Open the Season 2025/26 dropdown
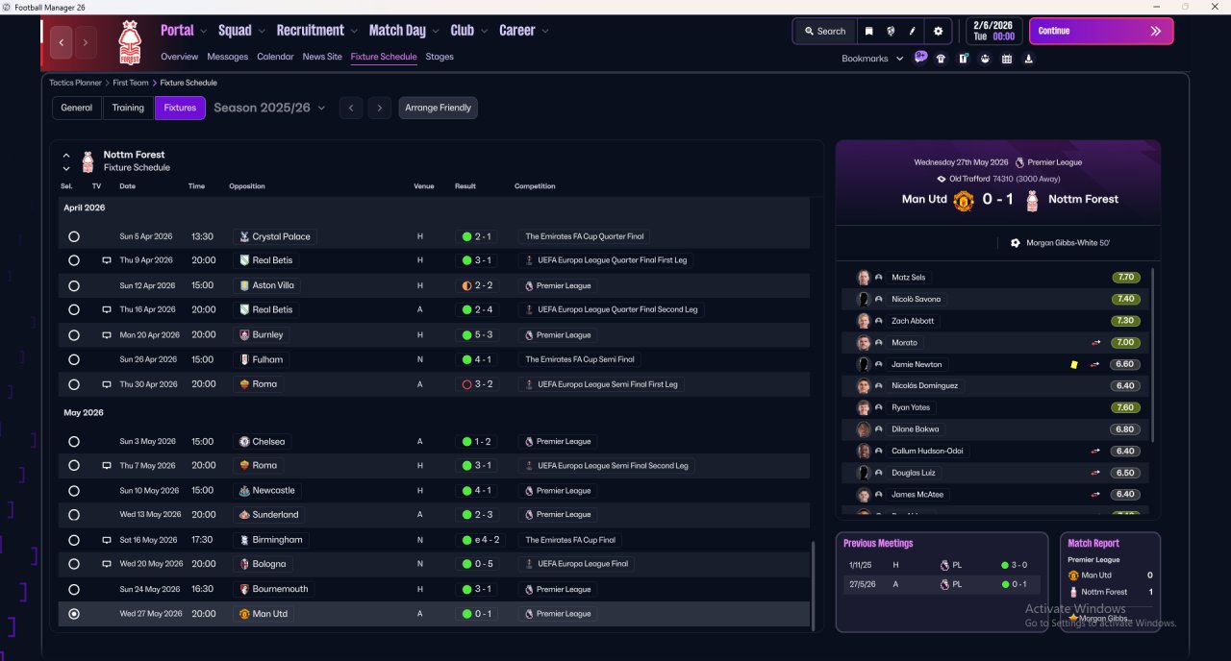 pyautogui.click(x=269, y=108)
